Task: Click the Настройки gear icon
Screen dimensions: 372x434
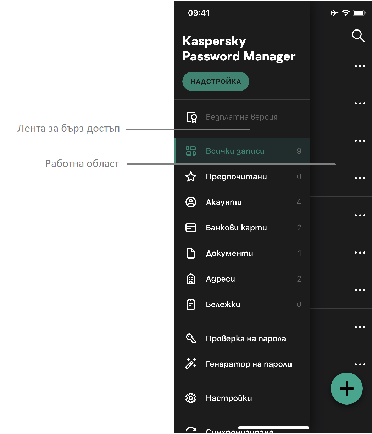Action: [191, 398]
